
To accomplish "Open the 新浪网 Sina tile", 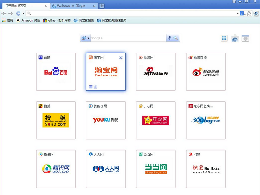I will coord(156,72).
